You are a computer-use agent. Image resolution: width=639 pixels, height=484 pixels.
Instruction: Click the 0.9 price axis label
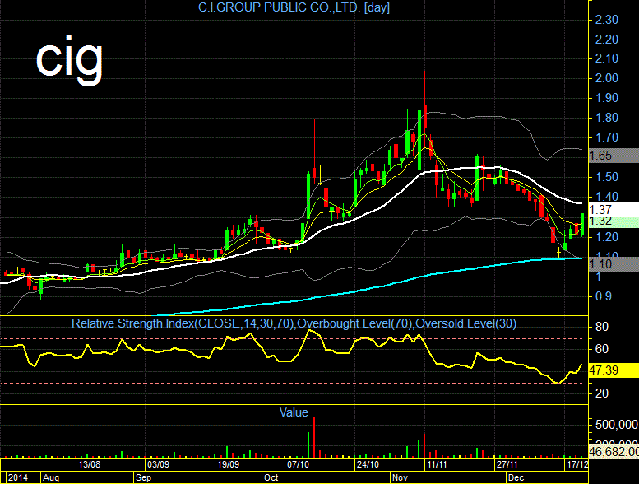tap(603, 296)
